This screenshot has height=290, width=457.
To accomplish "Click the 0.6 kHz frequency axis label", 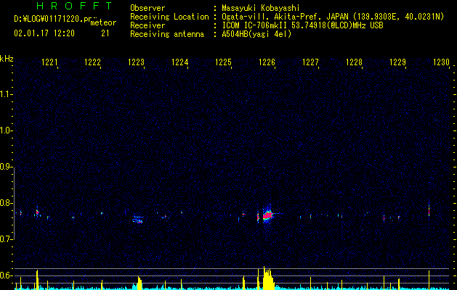I will [x=7, y=275].
